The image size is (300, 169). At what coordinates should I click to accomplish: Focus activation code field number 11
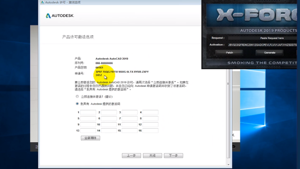(x=129, y=124)
